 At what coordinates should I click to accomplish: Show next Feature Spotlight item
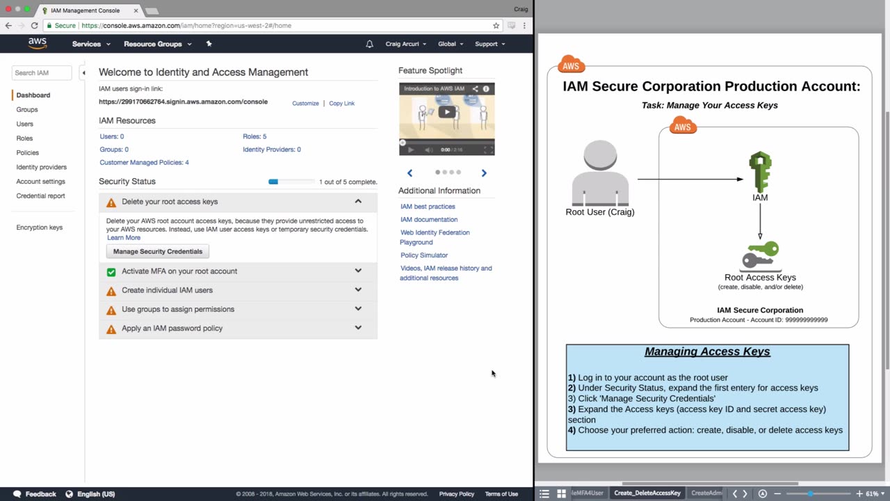click(484, 173)
